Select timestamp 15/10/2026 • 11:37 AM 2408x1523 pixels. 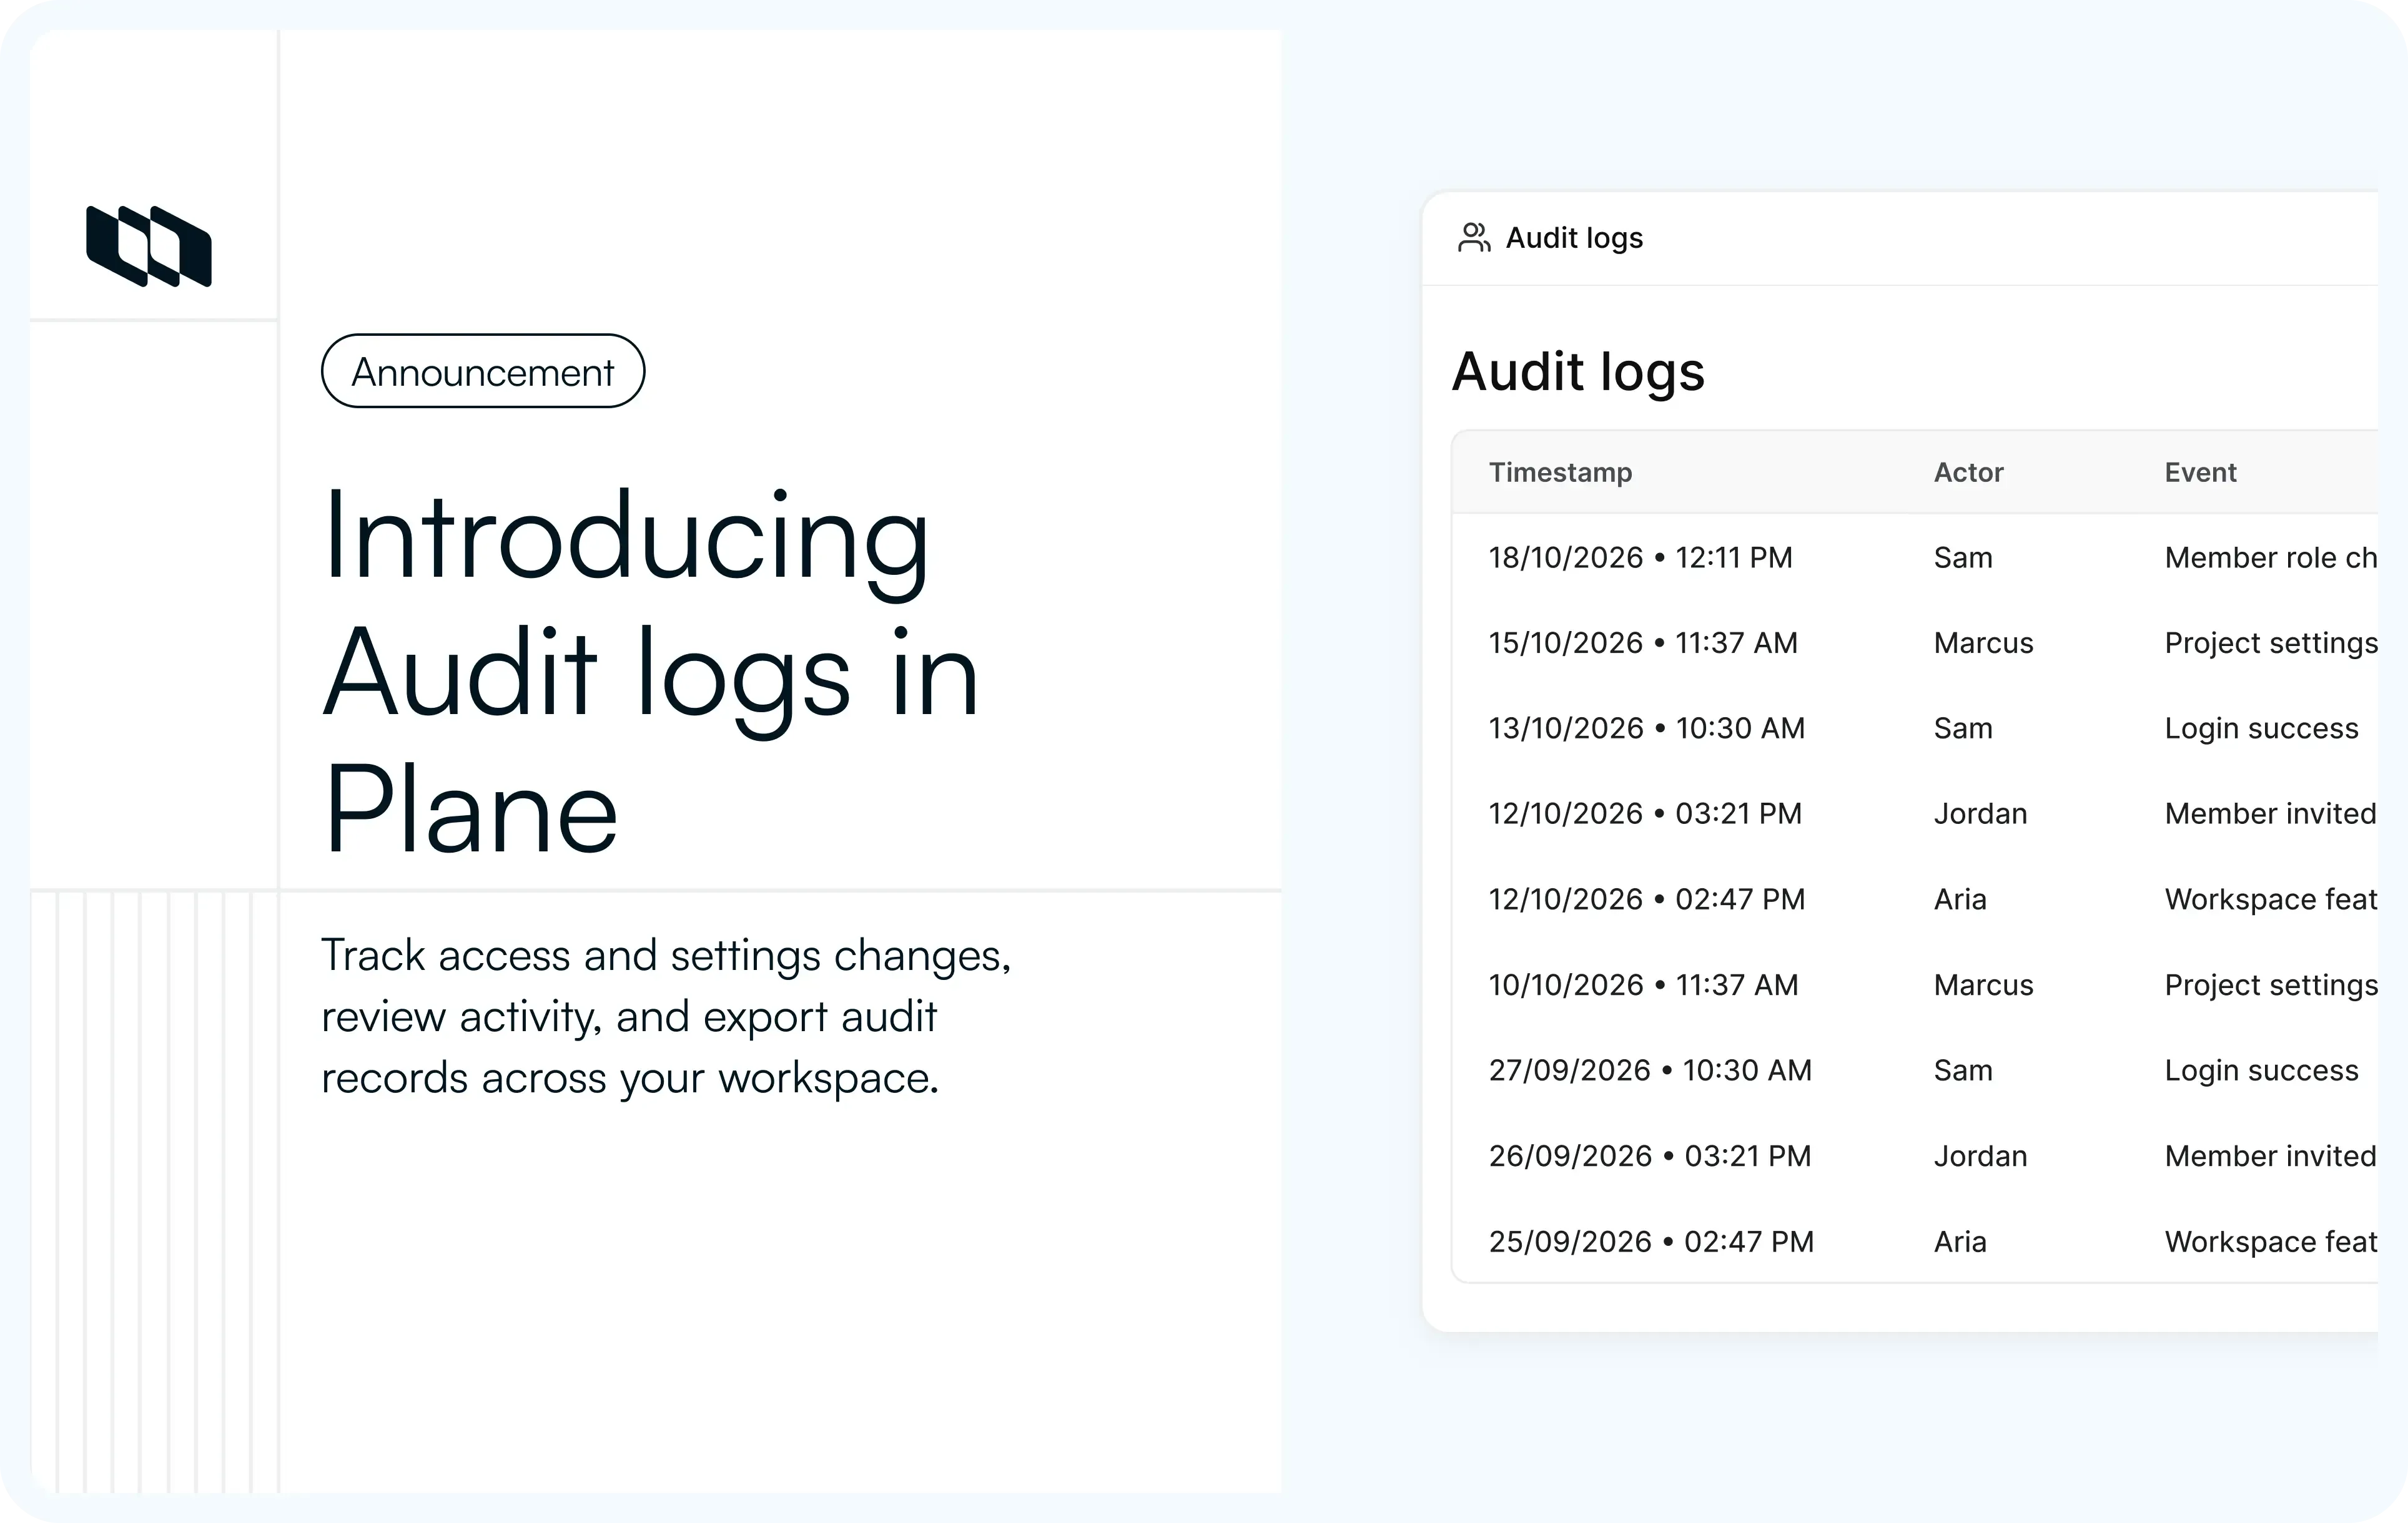1643,642
